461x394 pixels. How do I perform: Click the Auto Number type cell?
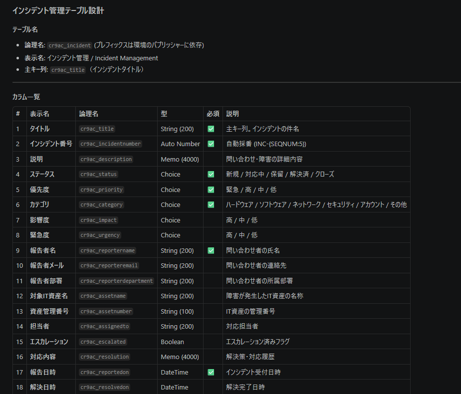click(180, 144)
